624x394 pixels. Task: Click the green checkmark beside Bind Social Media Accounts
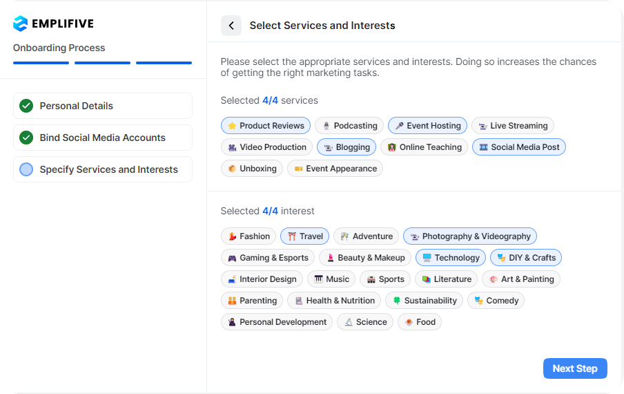coord(26,138)
